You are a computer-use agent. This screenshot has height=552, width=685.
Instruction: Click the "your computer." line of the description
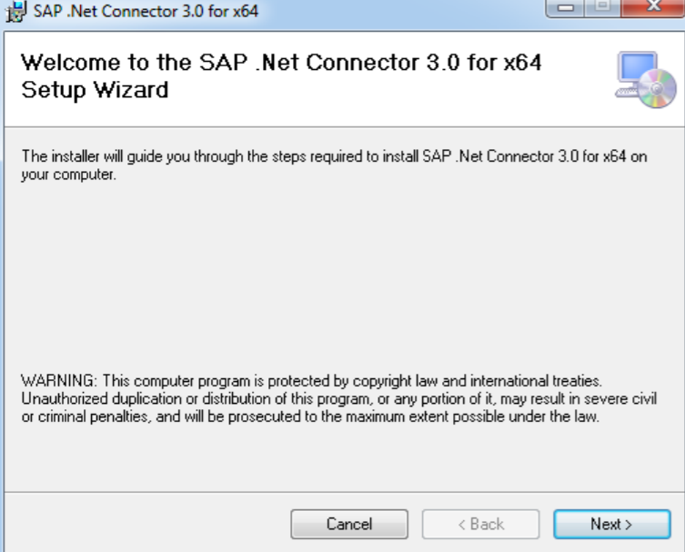click(69, 174)
